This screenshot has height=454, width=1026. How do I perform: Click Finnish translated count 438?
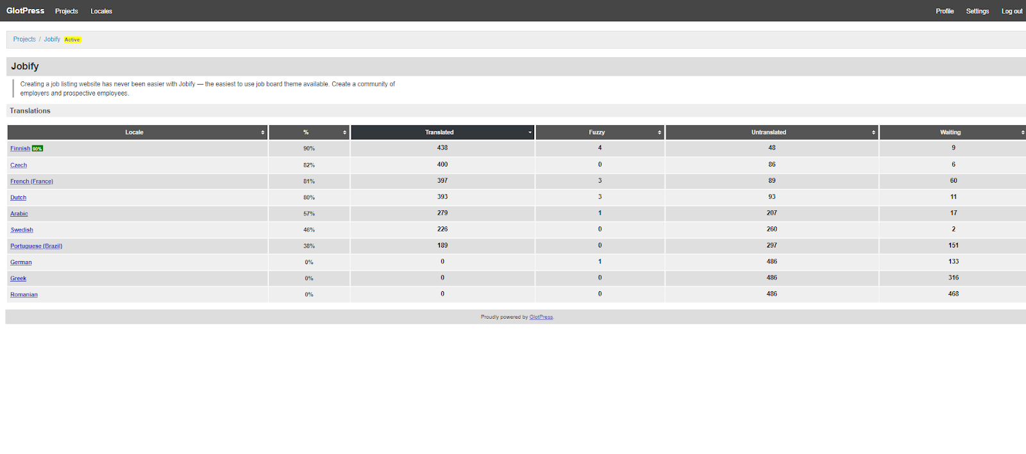442,147
